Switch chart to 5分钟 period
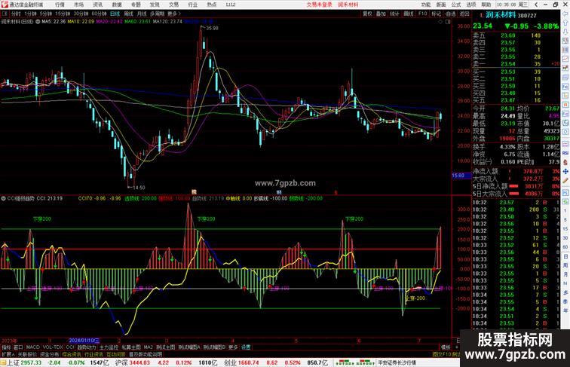Screen dimensions: 570x367 [x=46, y=14]
